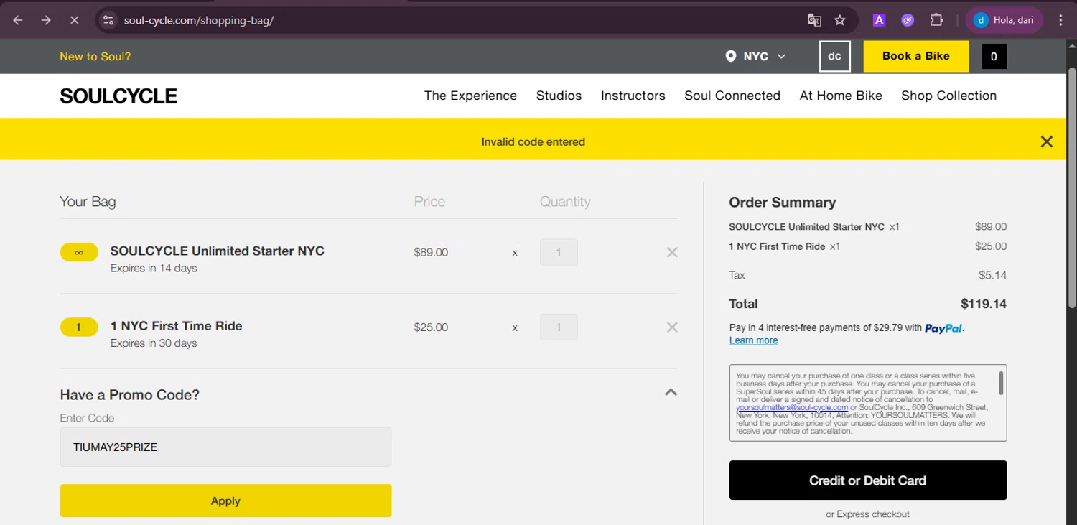Click the bookmark star icon
1077x525 pixels.
point(839,20)
